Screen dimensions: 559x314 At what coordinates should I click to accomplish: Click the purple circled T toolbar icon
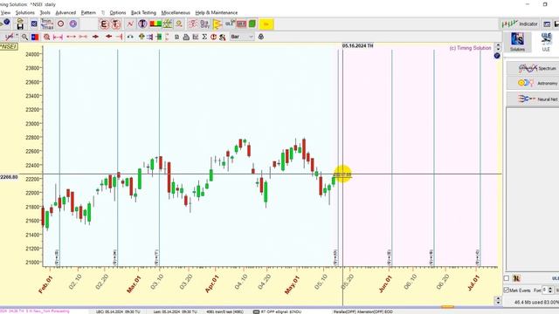click(142, 24)
